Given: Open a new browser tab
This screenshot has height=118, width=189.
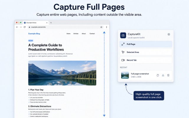Looking at the screenshot, I should 51,23.
